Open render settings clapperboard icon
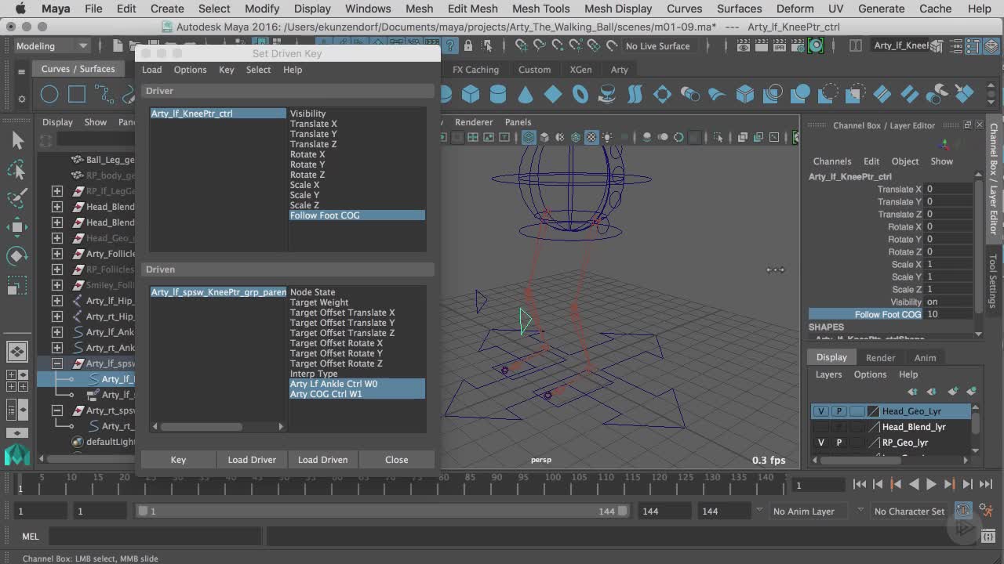This screenshot has height=564, width=1004. tap(798, 46)
